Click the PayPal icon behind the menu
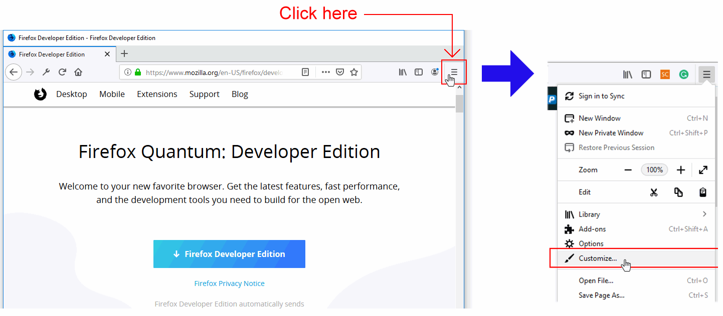Viewport: 723px width, 316px height. tap(552, 99)
